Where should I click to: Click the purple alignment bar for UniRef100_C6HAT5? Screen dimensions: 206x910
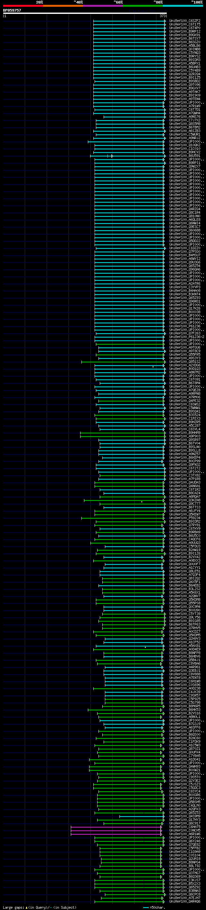click(x=117, y=827)
